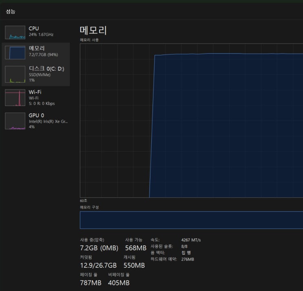Click the 787MB paged pool value

click(x=91, y=283)
